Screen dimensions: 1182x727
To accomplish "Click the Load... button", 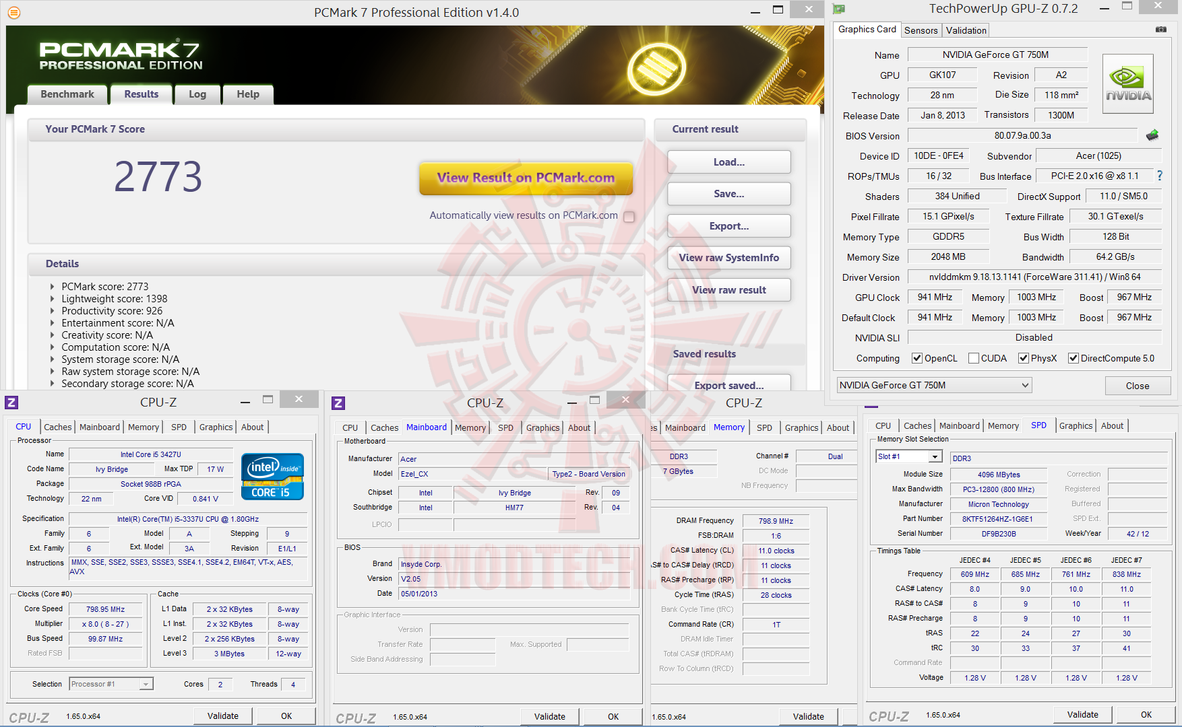I will point(729,162).
